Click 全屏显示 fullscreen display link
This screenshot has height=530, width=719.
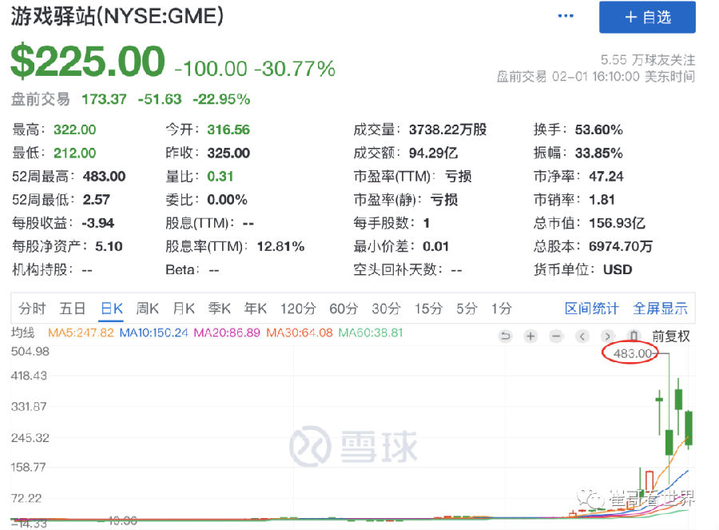tap(660, 309)
